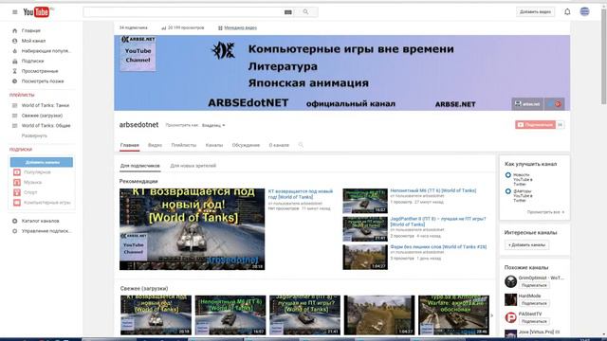Image resolution: width=607 pixels, height=341 pixels.
Task: Switch to the Видео channel tab
Action: (155, 145)
